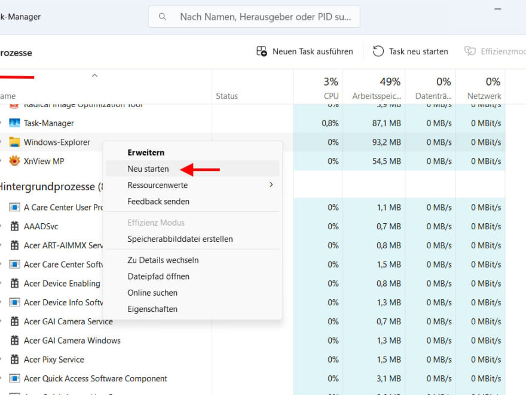
Task: Open the Ressourcenwerte submenu
Action: point(157,185)
